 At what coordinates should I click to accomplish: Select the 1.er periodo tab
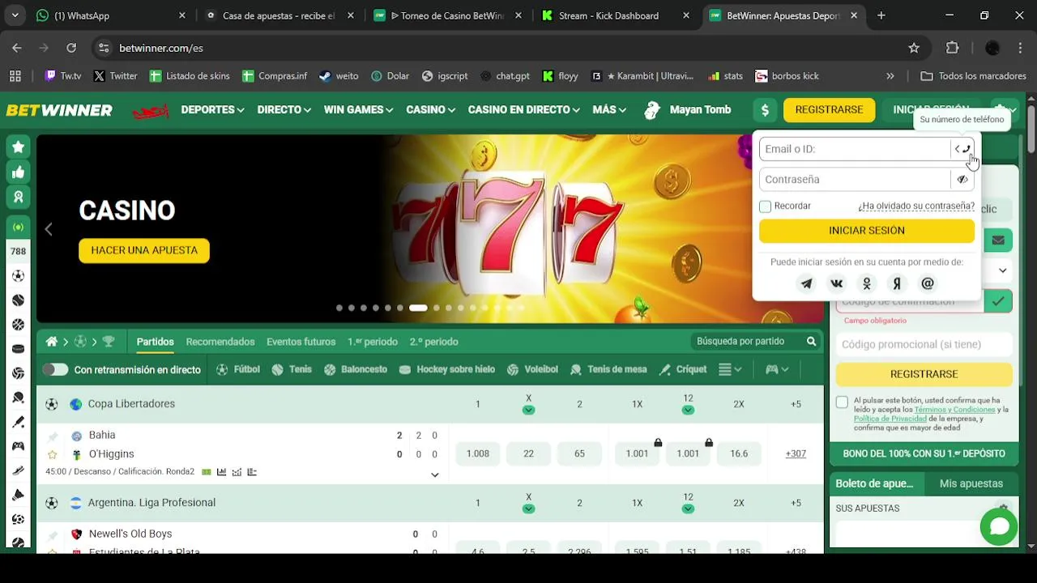[x=373, y=342]
